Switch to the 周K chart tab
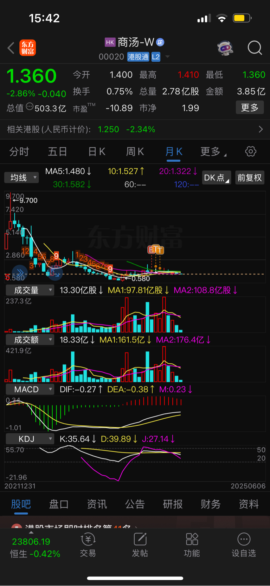The image size is (270, 586). pyautogui.click(x=135, y=152)
